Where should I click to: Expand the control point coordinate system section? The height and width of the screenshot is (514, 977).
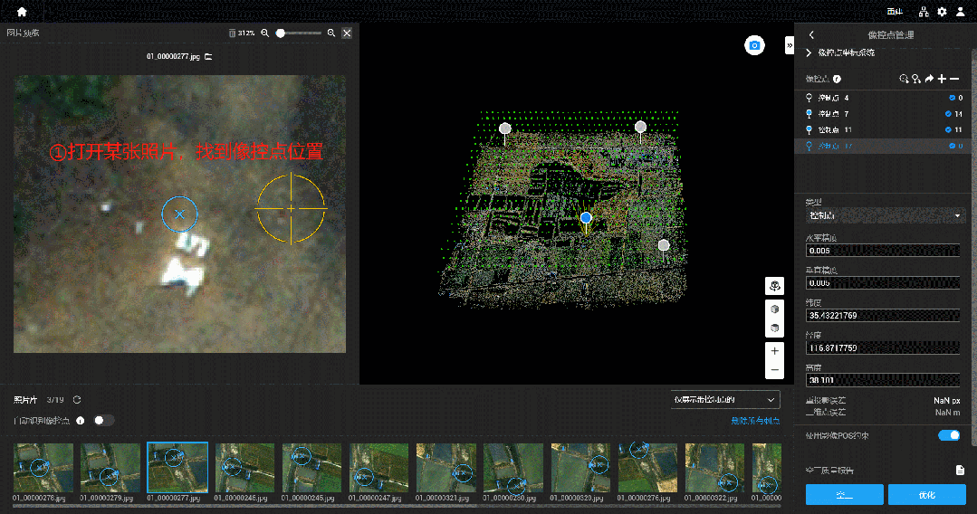[809, 53]
